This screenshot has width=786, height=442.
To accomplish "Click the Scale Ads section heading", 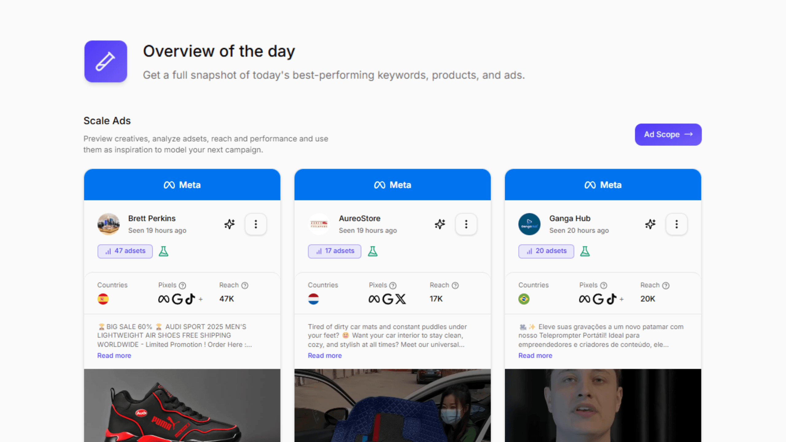I will [x=107, y=121].
